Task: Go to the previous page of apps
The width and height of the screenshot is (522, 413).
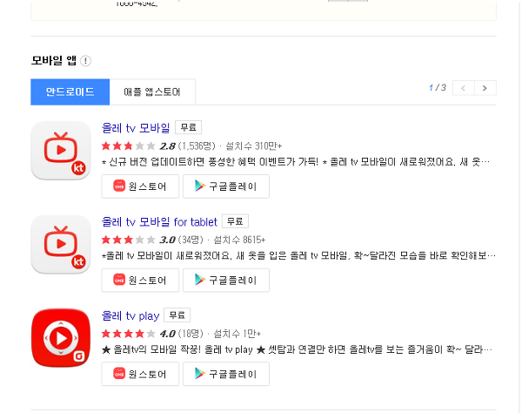Action: click(464, 88)
